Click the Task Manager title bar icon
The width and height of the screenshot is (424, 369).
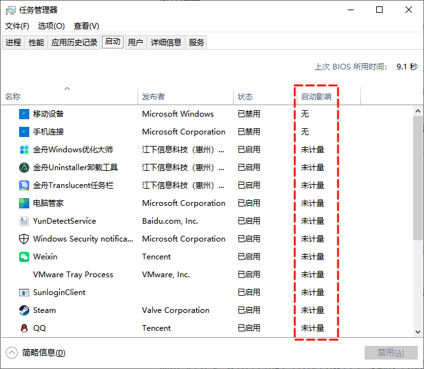(11, 11)
